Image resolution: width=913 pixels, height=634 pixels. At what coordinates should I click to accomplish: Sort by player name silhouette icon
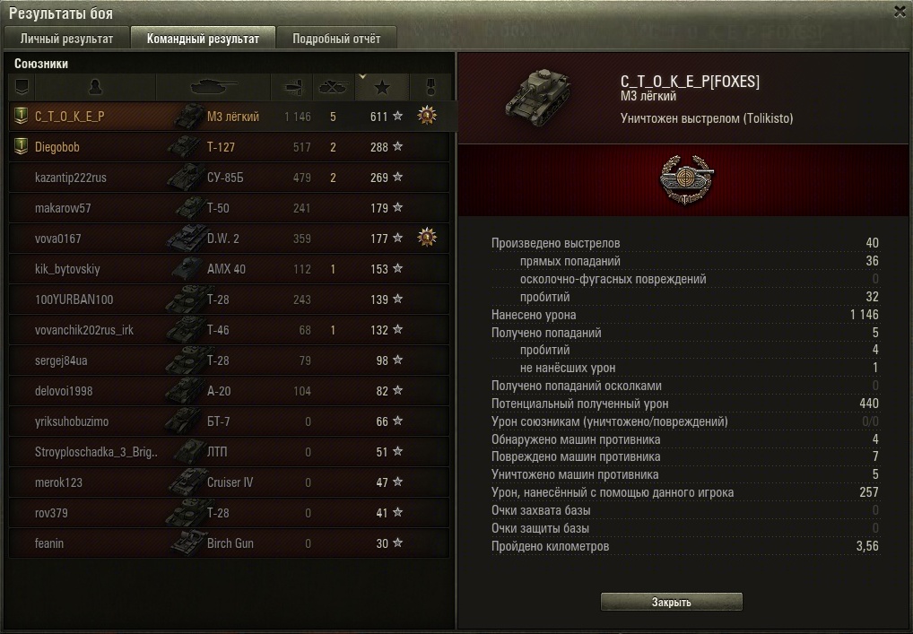(95, 87)
